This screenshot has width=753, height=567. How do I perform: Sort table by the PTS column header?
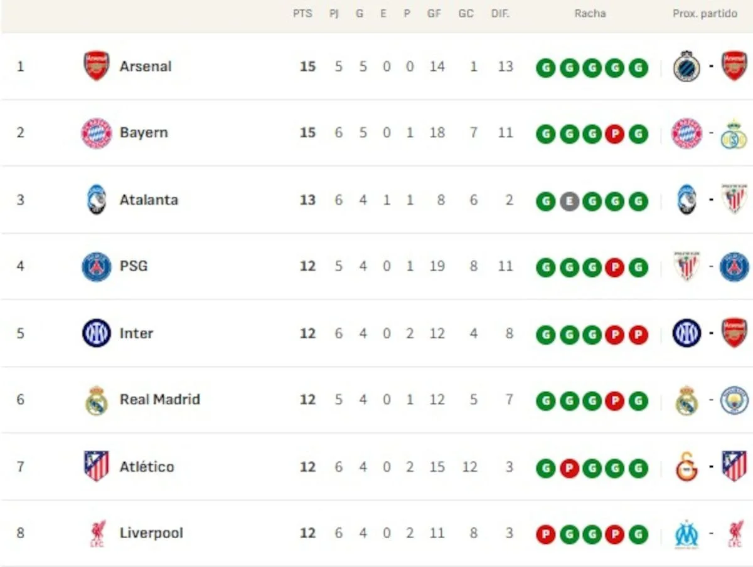click(x=302, y=13)
